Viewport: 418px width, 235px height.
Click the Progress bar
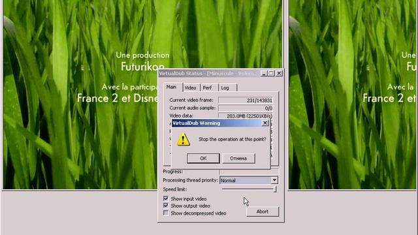click(x=249, y=171)
